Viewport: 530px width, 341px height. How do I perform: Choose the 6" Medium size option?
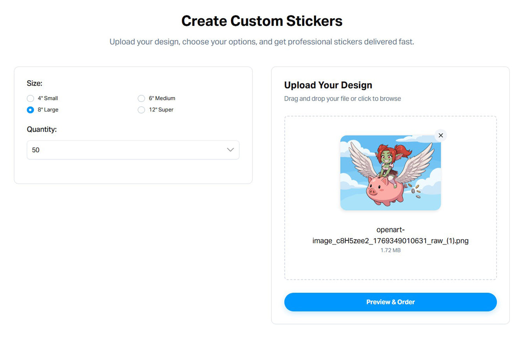(x=141, y=99)
